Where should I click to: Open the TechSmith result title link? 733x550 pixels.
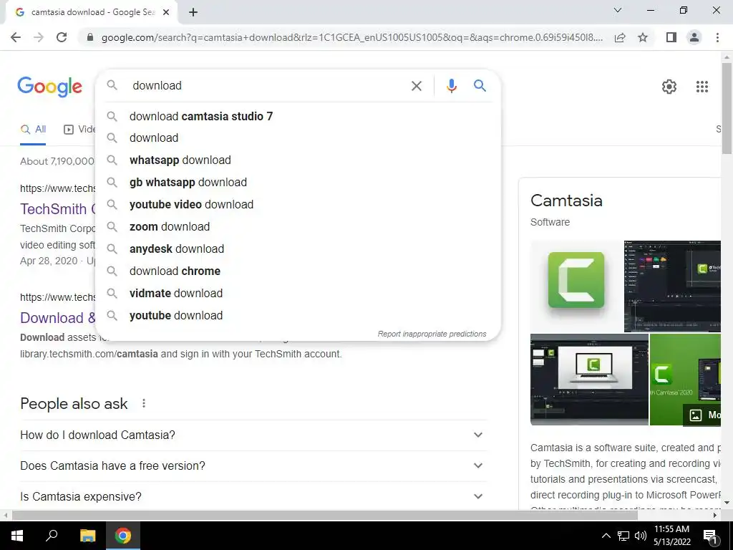coord(57,209)
